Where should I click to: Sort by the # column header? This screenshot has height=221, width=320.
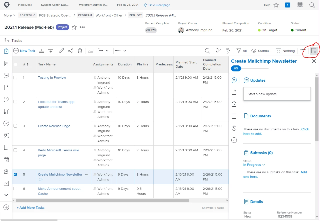pyautogui.click(x=26, y=64)
